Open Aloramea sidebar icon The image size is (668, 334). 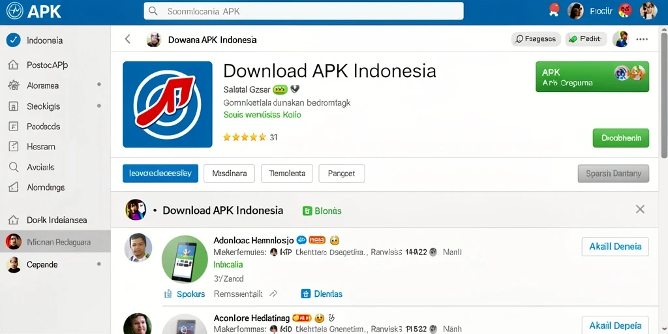(x=14, y=85)
